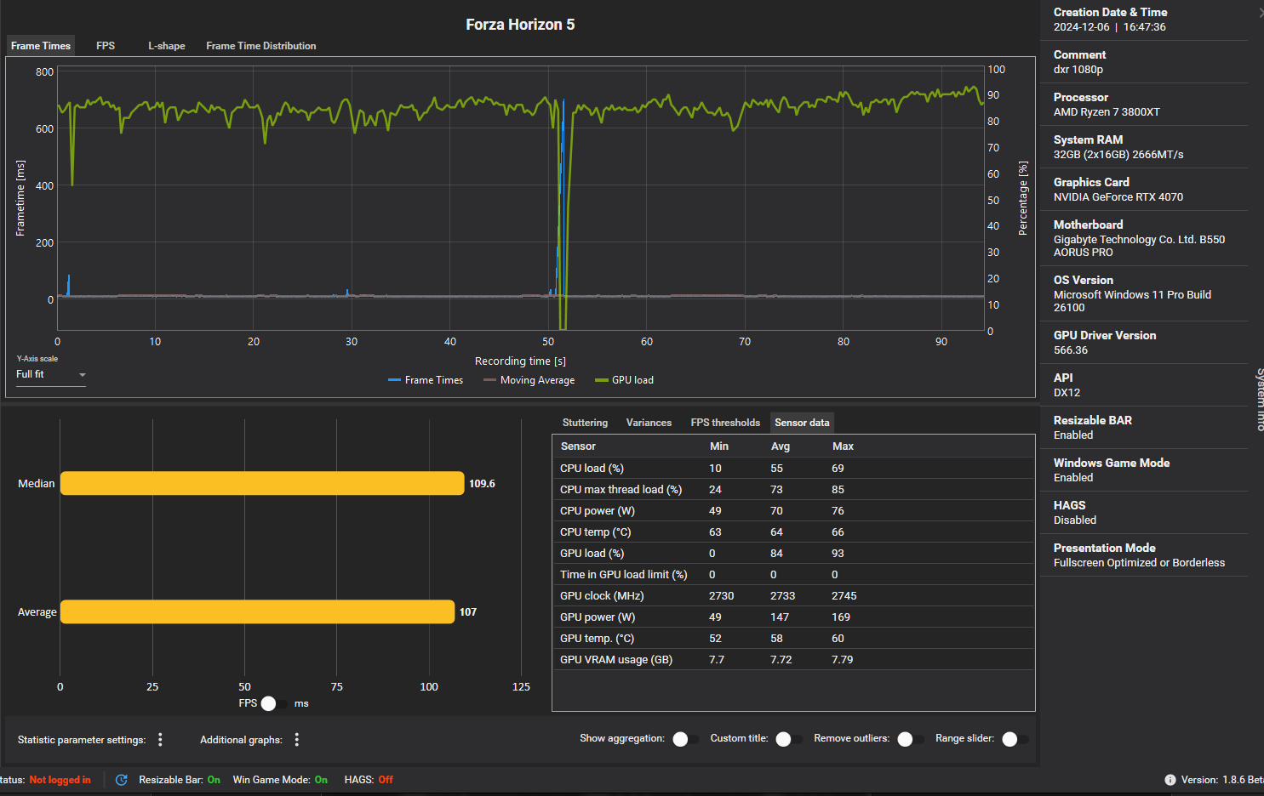Click the Average FPS bar

click(257, 611)
